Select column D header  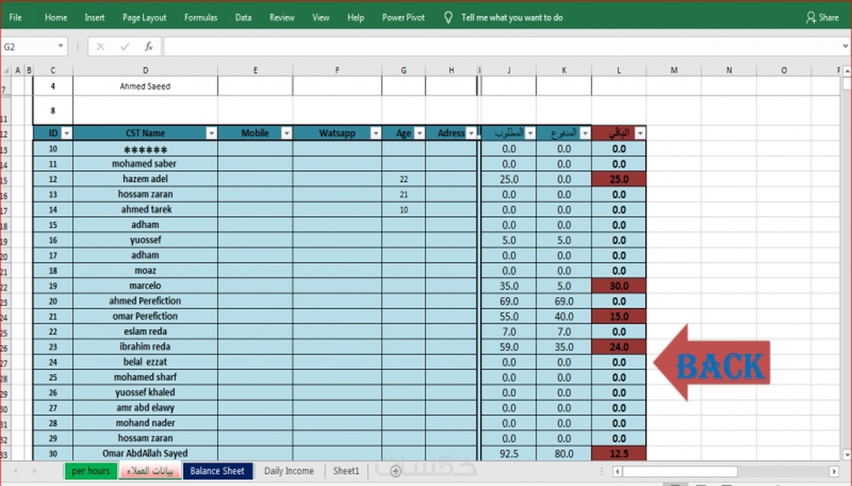tap(145, 70)
